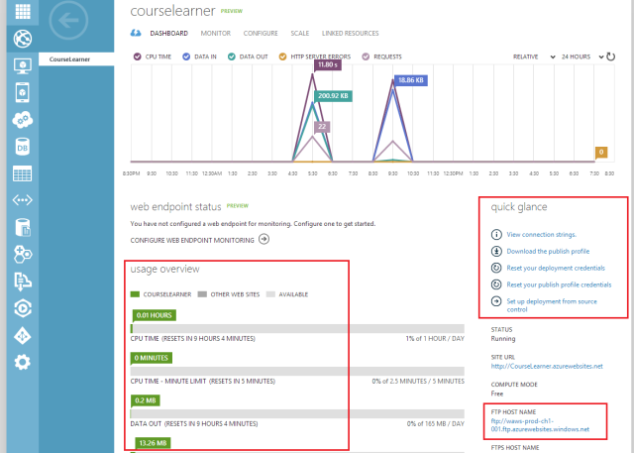Click the reset icon beside publish profile credentials
Screen dimensions: 634x453
click(496, 284)
